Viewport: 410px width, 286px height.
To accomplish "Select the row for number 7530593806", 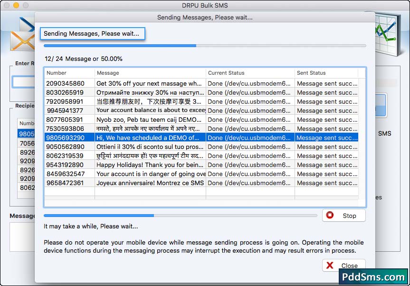I will pyautogui.click(x=201, y=128).
